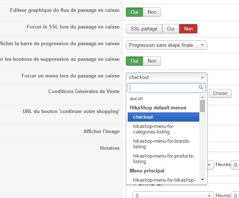
Task: Pick hikashop-menu-for-products-listing from the list
Action: tap(163, 159)
